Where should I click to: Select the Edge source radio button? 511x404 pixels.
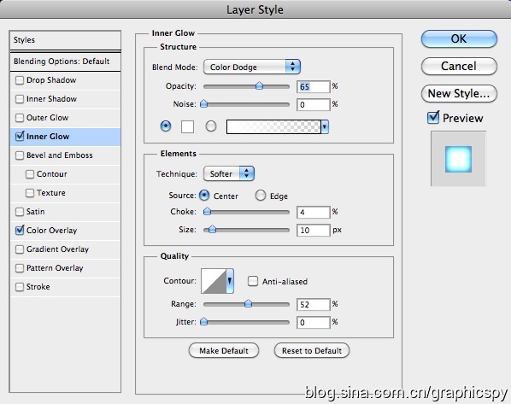click(260, 196)
